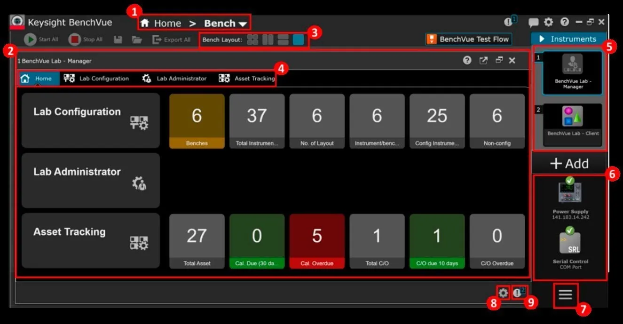Click Export All in the toolbar
The height and width of the screenshot is (324, 623).
[x=172, y=40]
